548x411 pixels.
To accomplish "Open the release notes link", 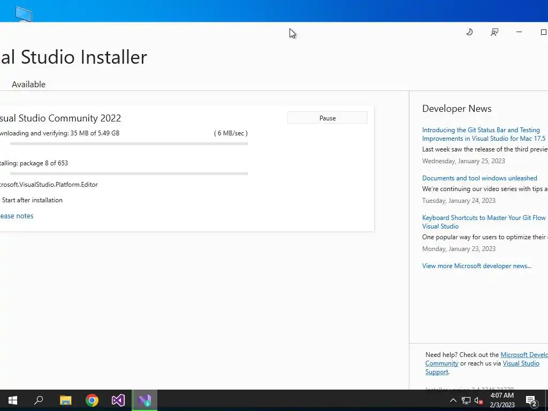I will click(17, 216).
